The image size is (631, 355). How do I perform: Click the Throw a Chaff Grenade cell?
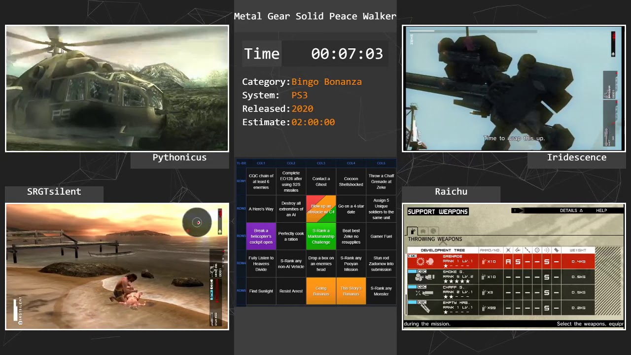click(381, 181)
